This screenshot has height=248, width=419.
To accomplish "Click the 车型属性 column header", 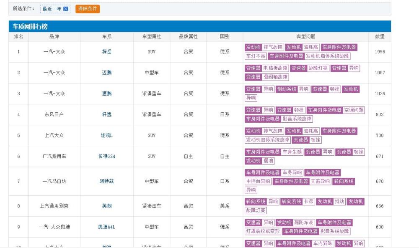I will [152, 36].
